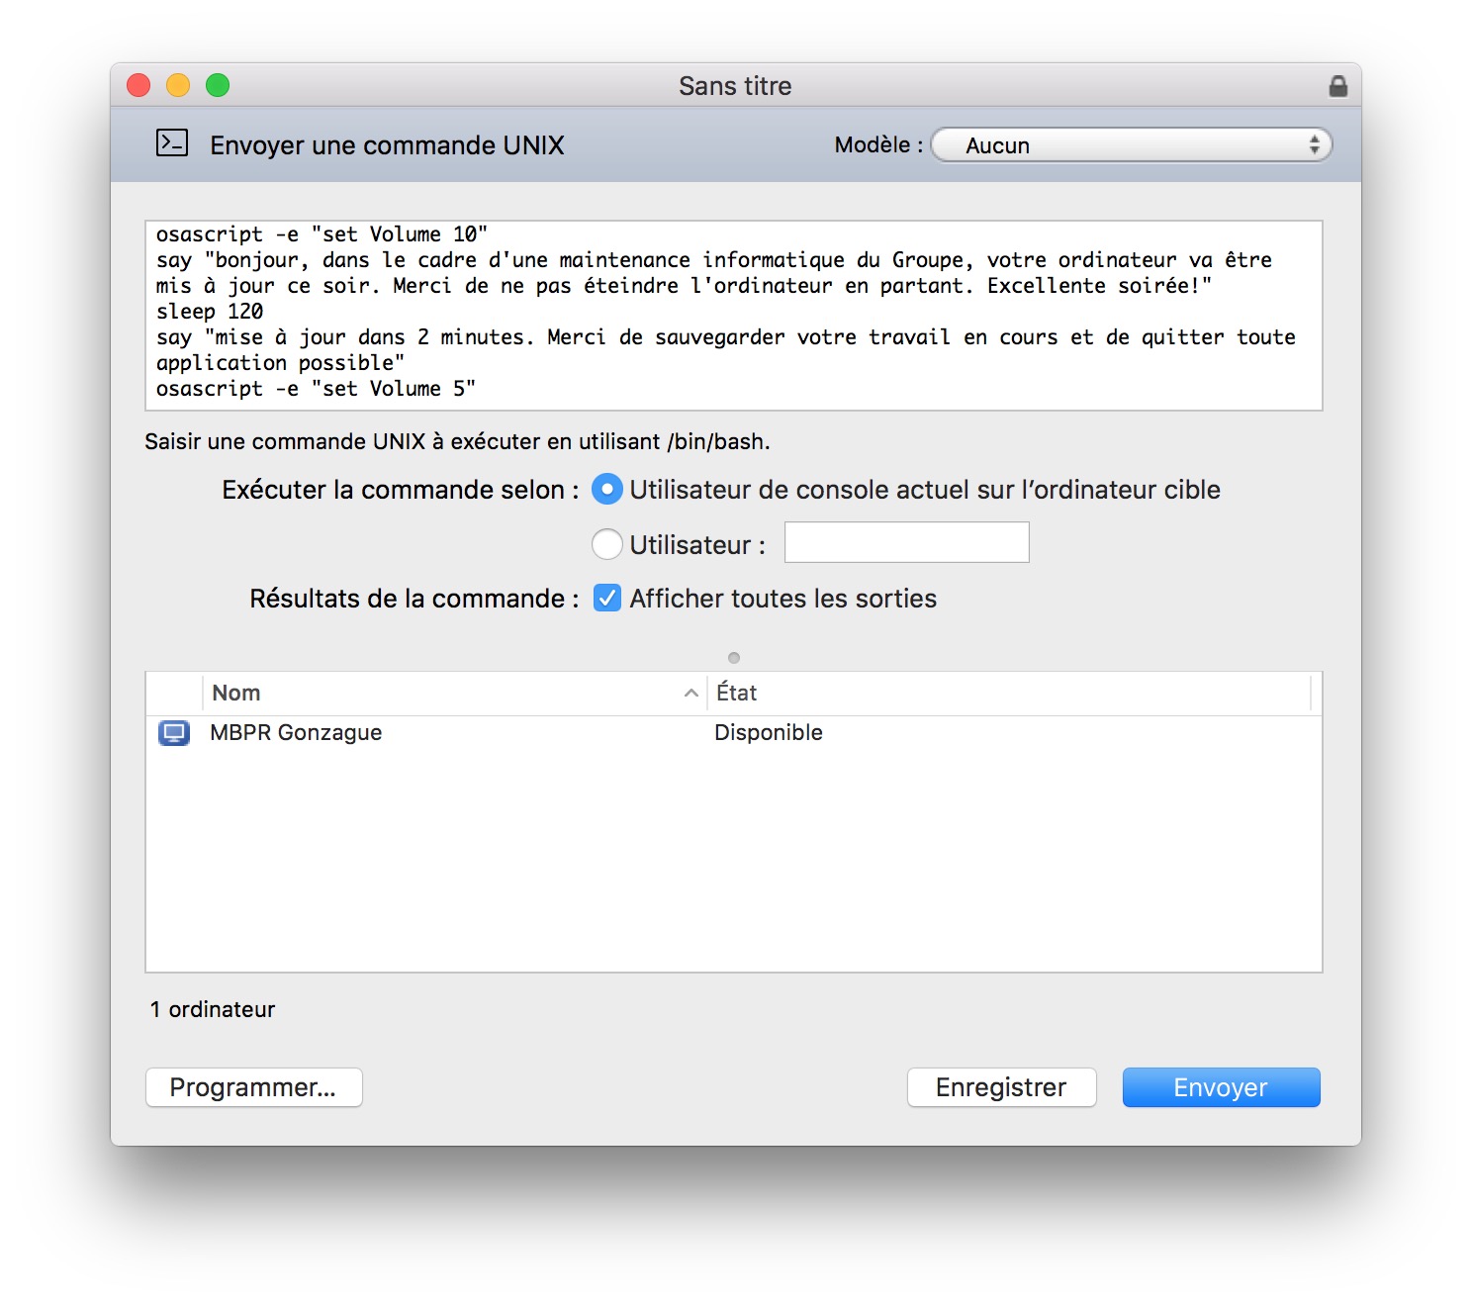
Task: Click in the UNIX command text area
Action: (x=732, y=315)
